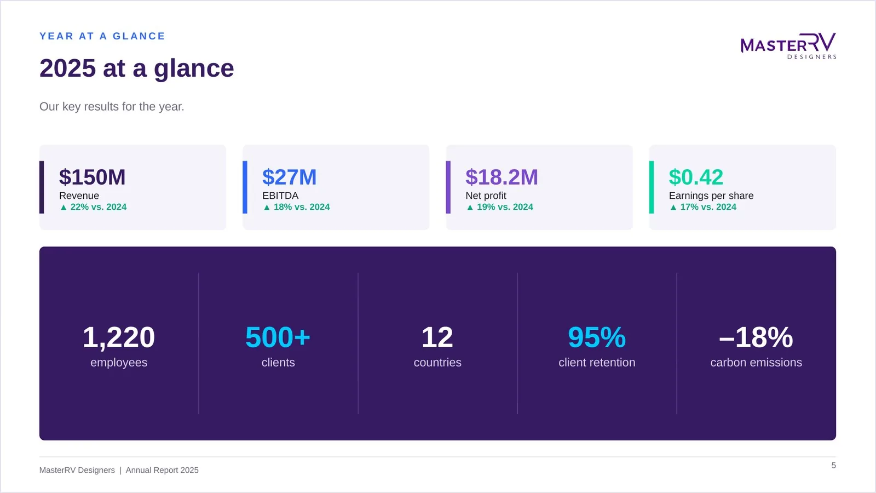Select the "countries" caption

(x=437, y=363)
